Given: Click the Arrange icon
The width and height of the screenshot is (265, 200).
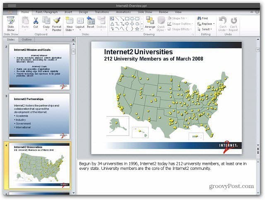Looking at the screenshot, I should [150, 20].
